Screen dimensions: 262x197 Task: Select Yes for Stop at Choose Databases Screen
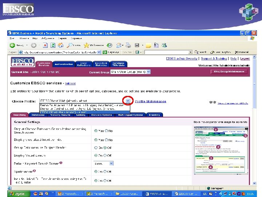point(96,131)
